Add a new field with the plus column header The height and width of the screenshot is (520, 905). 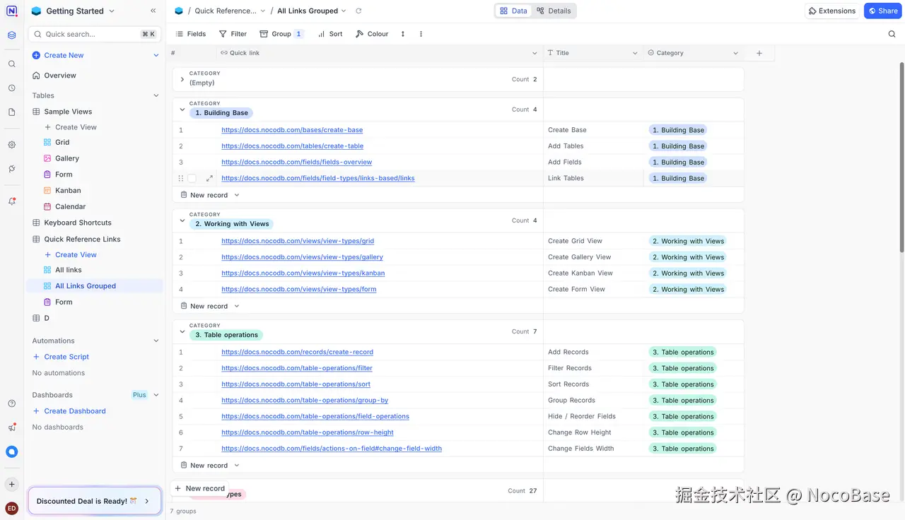tap(759, 53)
